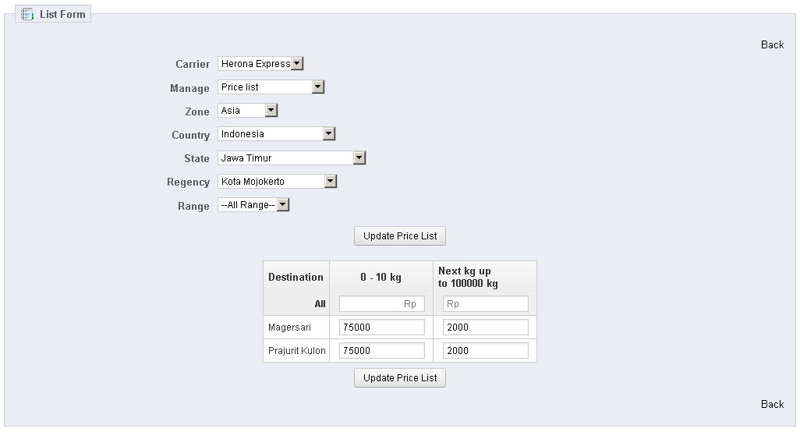Open the Regency dropdown showing Kota Mojokerto

[277, 182]
